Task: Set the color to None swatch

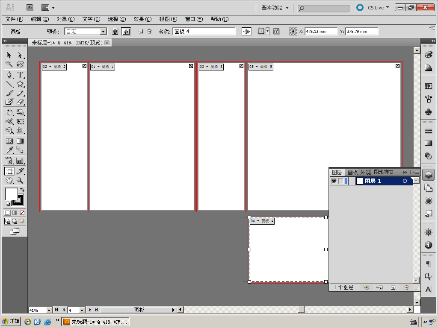Action: (x=22, y=213)
